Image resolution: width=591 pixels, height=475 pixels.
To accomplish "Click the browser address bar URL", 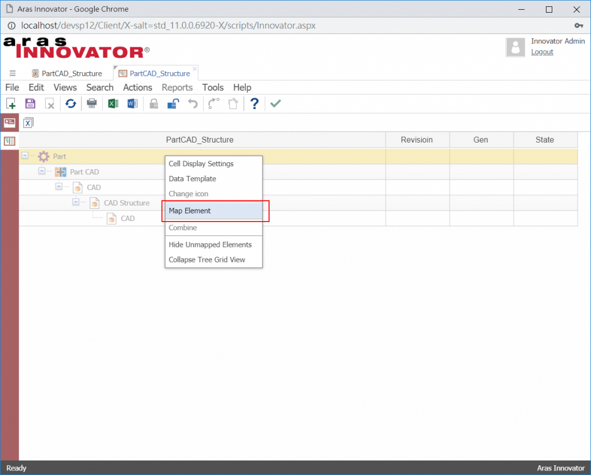I will [x=168, y=25].
